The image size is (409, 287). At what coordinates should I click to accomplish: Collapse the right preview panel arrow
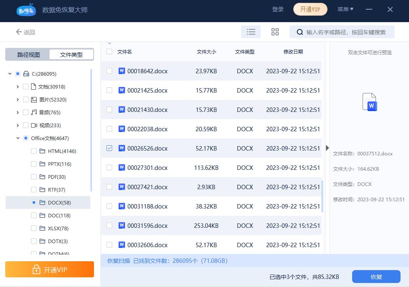[327, 148]
